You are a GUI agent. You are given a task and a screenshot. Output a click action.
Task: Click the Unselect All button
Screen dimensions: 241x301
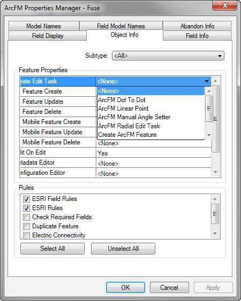[x=123, y=249]
